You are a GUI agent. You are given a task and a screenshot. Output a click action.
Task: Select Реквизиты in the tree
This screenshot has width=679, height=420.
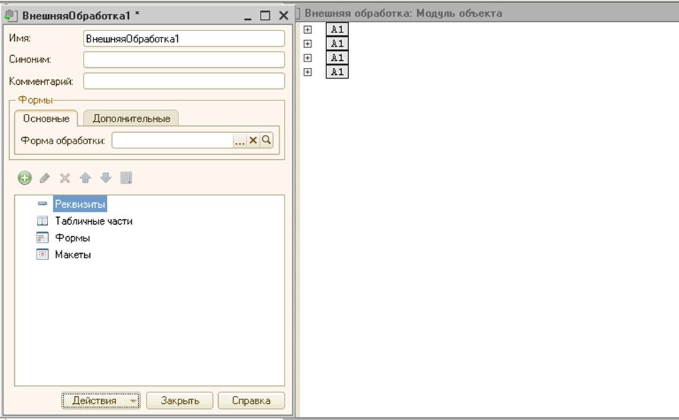tap(80, 204)
